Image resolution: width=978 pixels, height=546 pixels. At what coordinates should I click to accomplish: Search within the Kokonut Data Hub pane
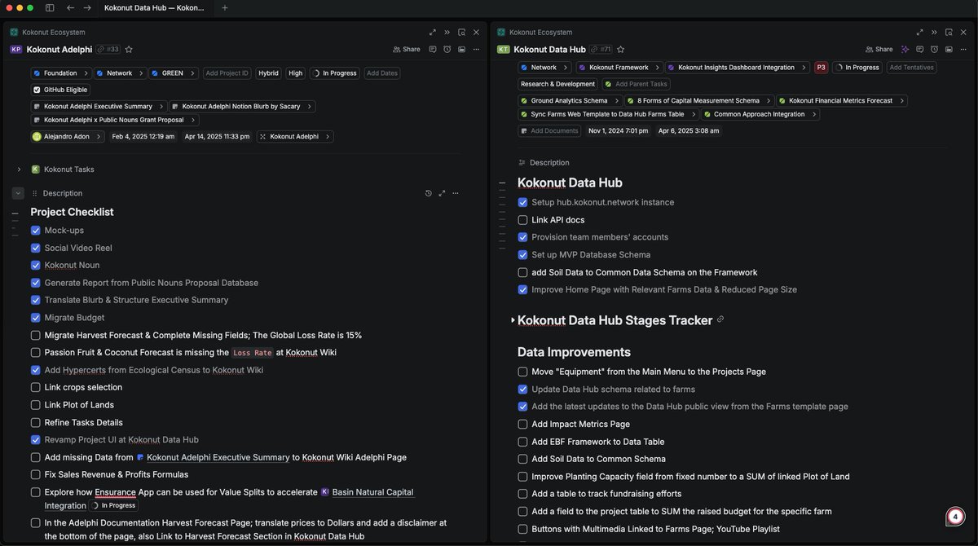[949, 32]
